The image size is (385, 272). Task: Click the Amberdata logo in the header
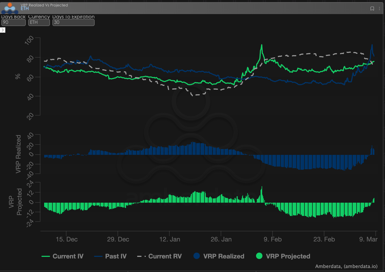click(x=10, y=8)
